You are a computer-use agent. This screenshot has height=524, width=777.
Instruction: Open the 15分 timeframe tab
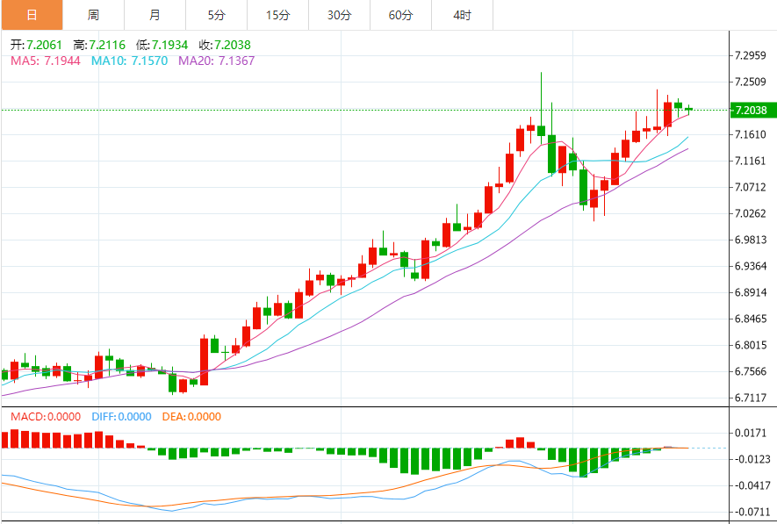[x=277, y=15]
